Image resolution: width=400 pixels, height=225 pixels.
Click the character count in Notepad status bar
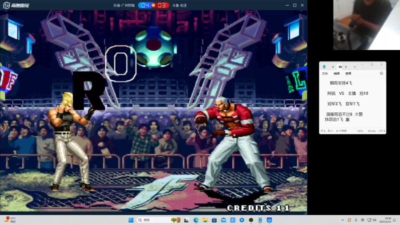click(x=341, y=131)
